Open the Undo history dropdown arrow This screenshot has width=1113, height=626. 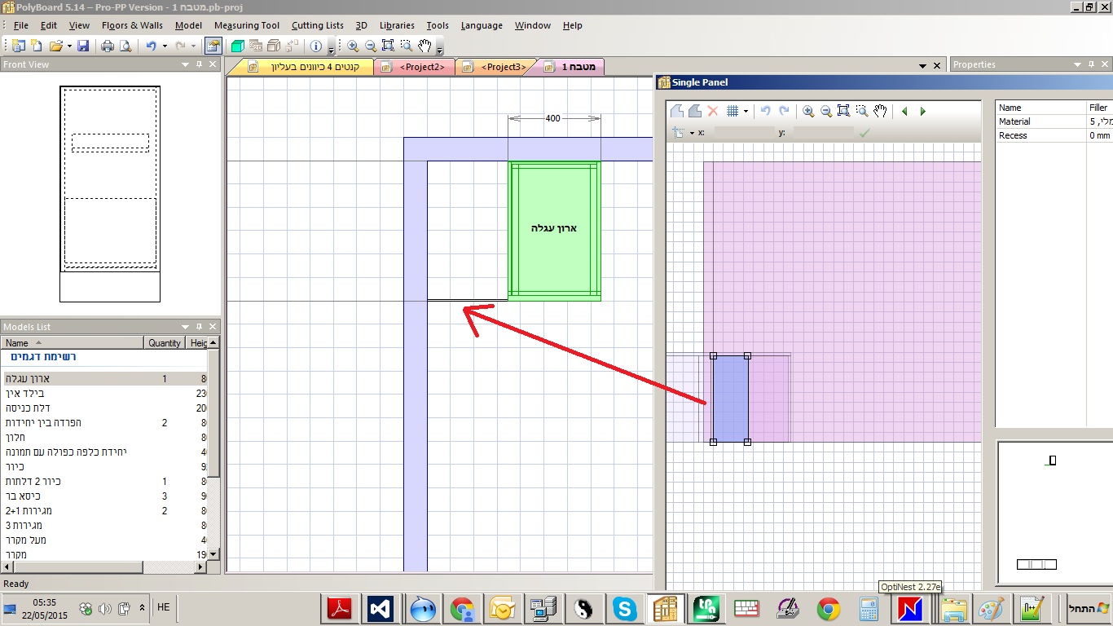pyautogui.click(x=164, y=46)
